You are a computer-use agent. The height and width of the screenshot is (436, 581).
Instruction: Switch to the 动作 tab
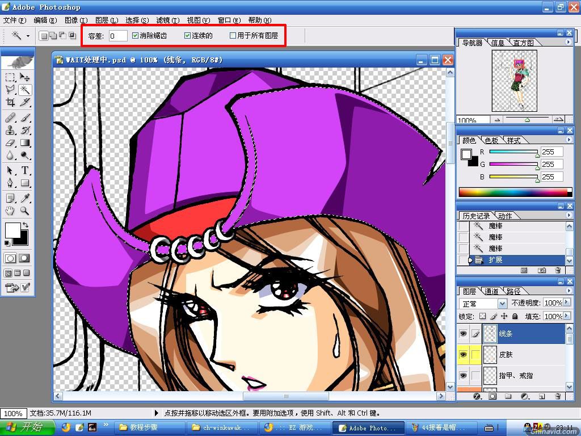pos(504,216)
